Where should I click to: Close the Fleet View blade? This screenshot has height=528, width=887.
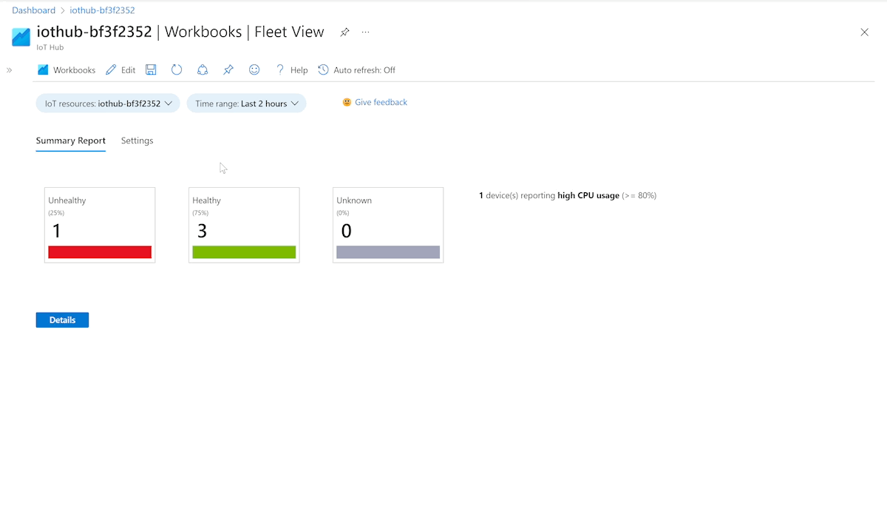coord(864,33)
